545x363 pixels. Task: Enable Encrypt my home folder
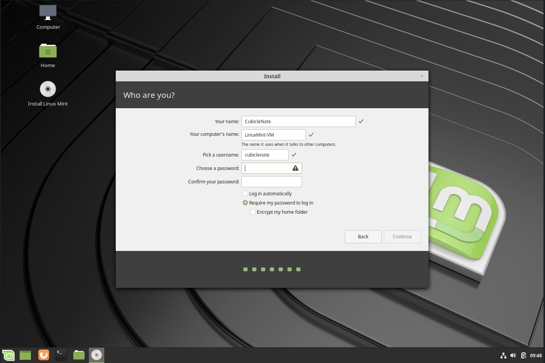(x=253, y=212)
